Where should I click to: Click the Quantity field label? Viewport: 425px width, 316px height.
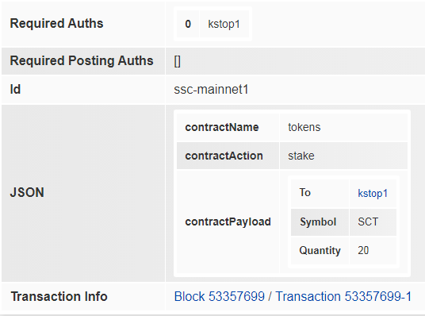(x=320, y=250)
